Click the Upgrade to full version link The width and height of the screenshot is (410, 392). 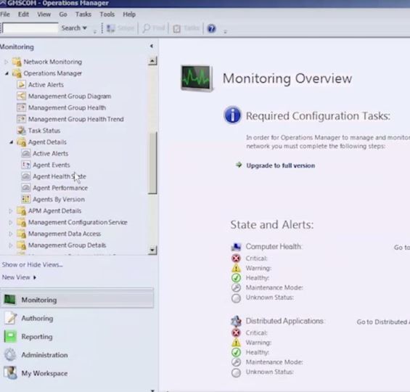tap(281, 166)
